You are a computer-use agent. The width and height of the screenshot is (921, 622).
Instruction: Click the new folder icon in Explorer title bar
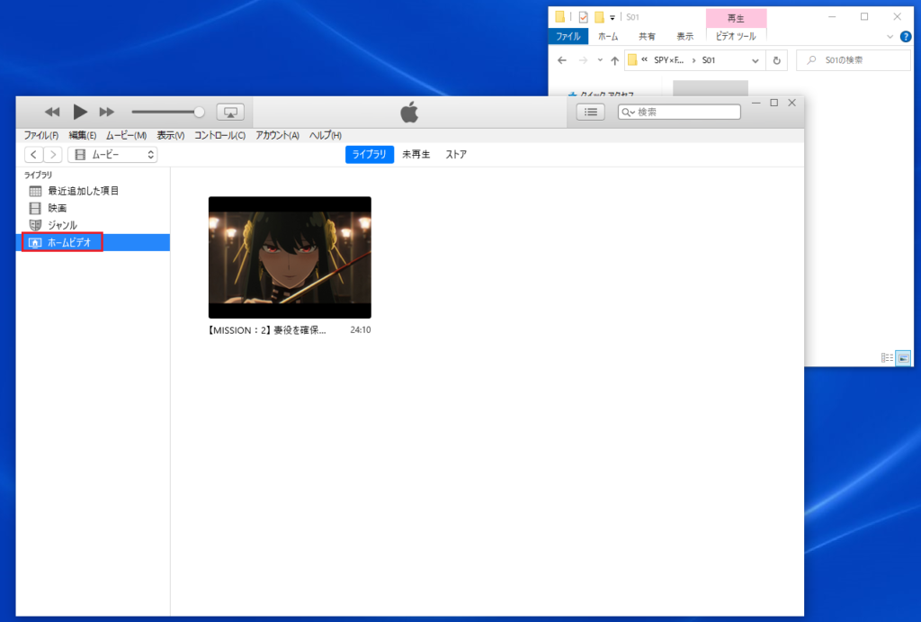(599, 17)
